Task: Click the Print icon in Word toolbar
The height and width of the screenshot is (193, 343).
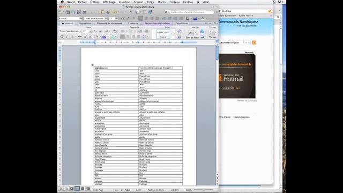Action: click(x=85, y=12)
